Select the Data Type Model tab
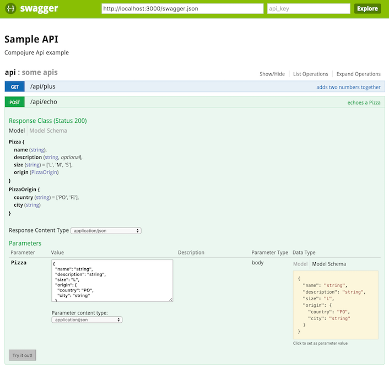Image resolution: width=389 pixels, height=368 pixels. click(x=300, y=264)
